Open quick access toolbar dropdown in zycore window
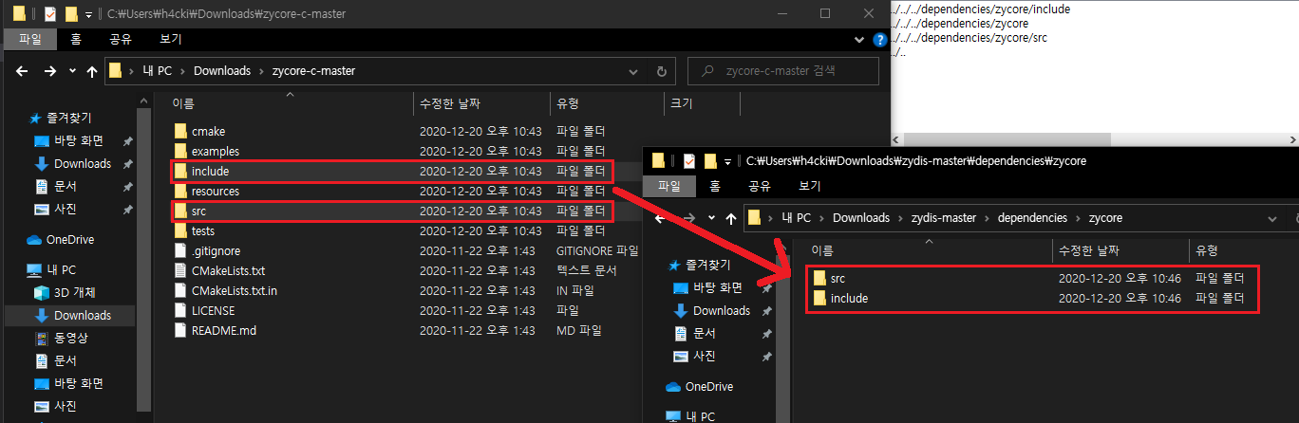 [727, 161]
